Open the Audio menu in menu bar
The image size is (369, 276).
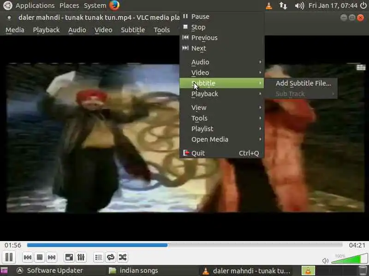coord(77,30)
